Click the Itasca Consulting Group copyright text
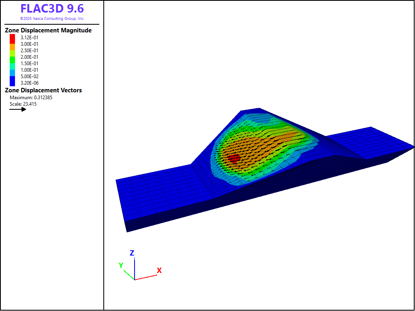Viewport: 415px width, 311px height. (x=52, y=19)
